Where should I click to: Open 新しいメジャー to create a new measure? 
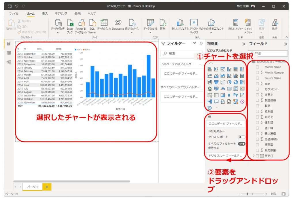(x=236, y=26)
